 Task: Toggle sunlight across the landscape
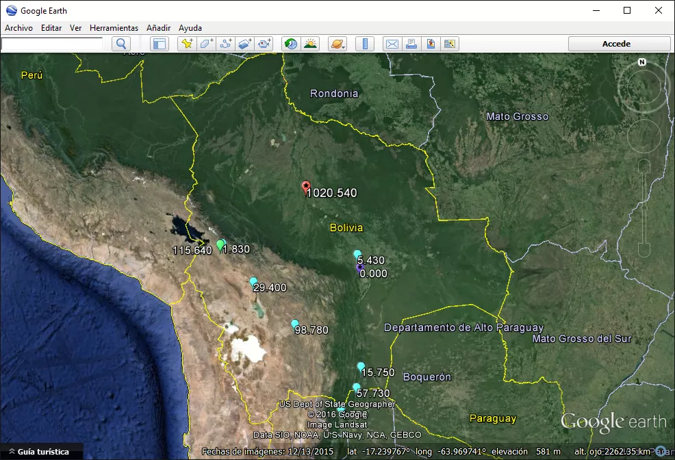[x=311, y=44]
